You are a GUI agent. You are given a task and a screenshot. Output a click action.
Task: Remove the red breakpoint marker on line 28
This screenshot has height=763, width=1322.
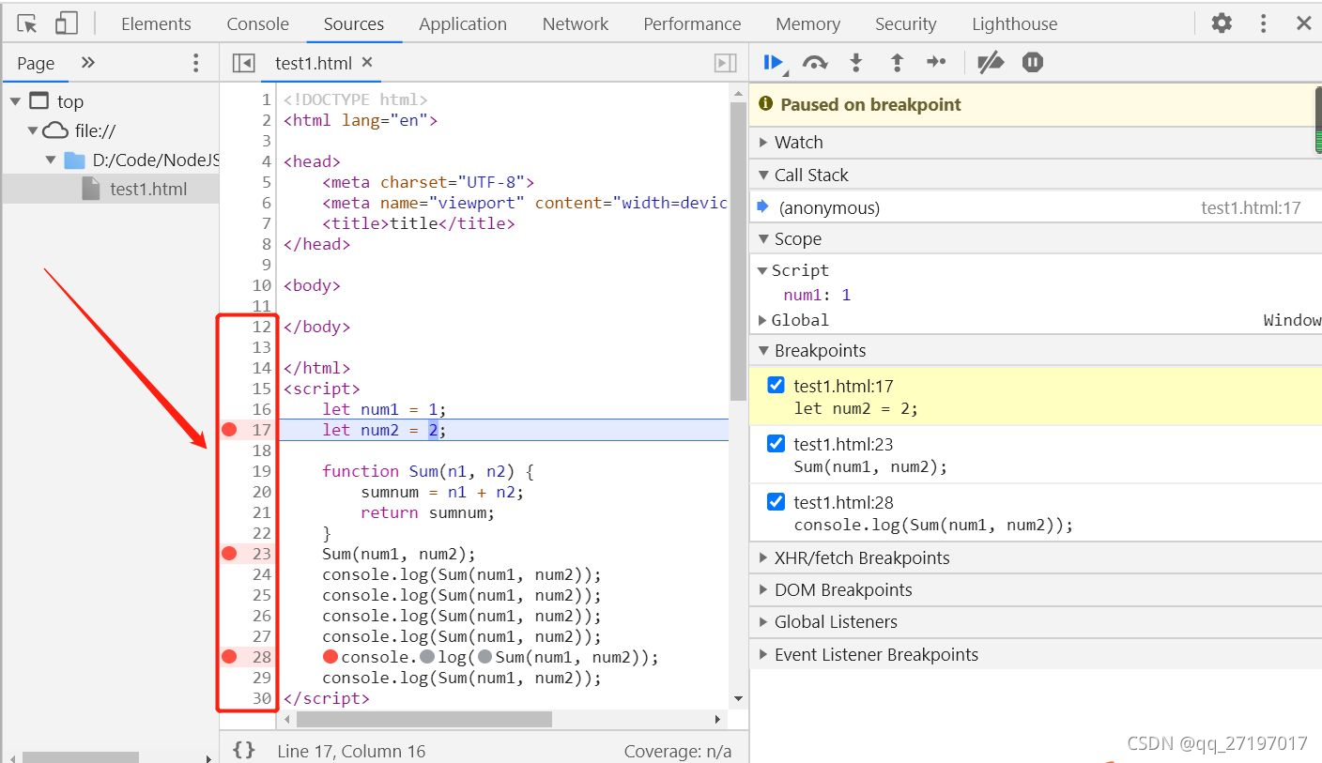(229, 657)
